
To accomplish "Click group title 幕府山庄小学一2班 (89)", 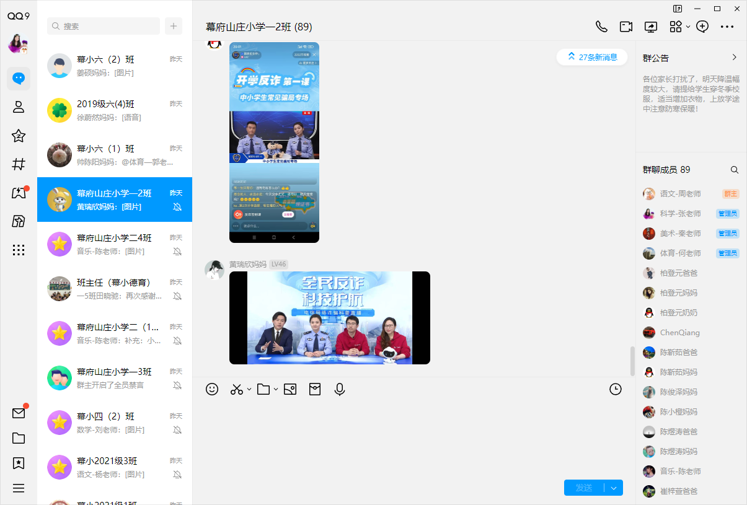I will click(259, 27).
